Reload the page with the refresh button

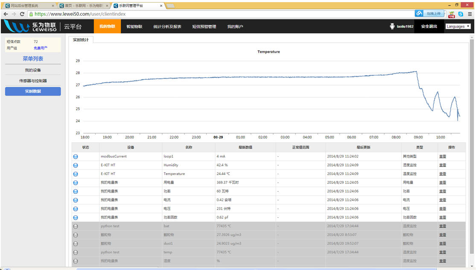point(22,14)
